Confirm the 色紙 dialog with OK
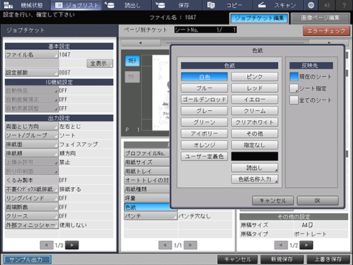 (x=317, y=201)
